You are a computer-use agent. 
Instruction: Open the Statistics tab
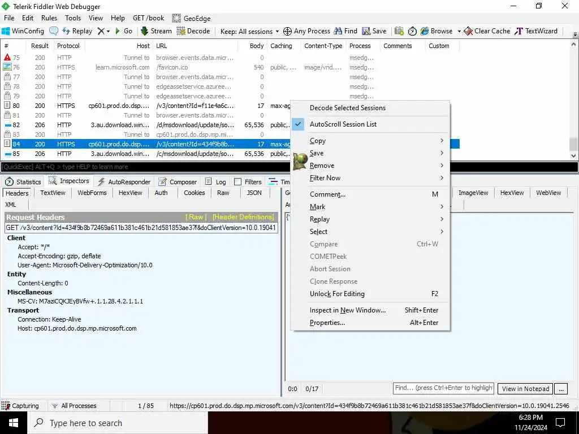[23, 181]
